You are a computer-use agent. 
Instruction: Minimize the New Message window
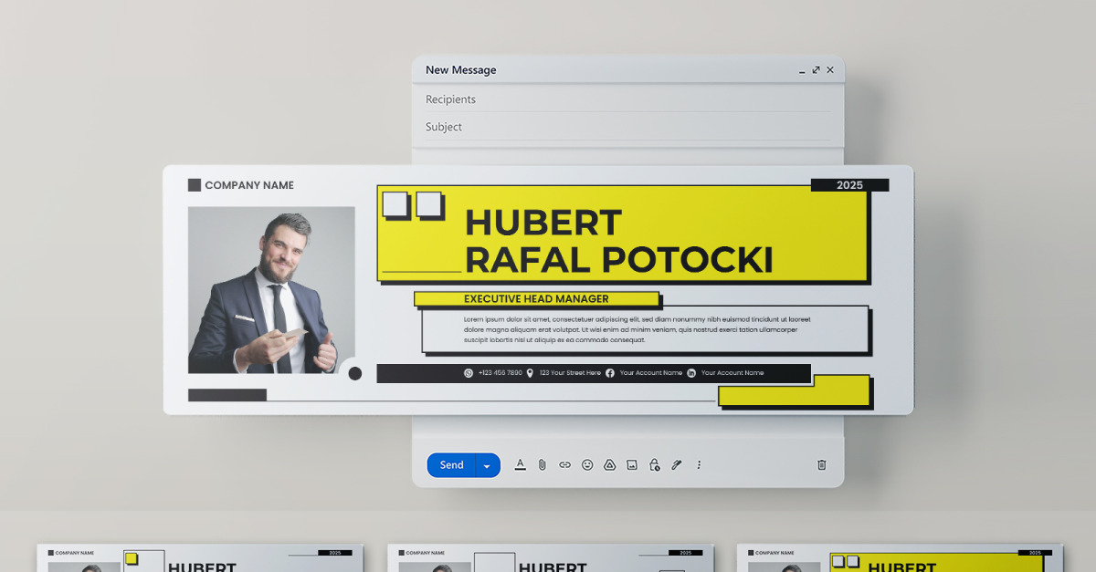(x=802, y=70)
